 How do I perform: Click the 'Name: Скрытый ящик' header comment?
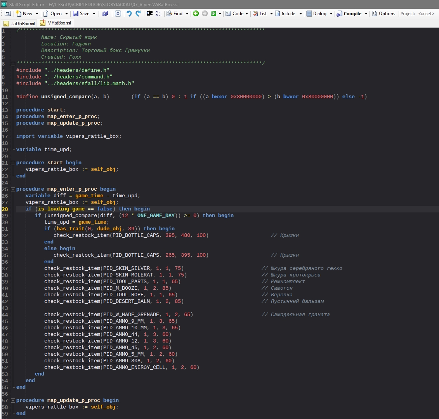click(x=69, y=37)
